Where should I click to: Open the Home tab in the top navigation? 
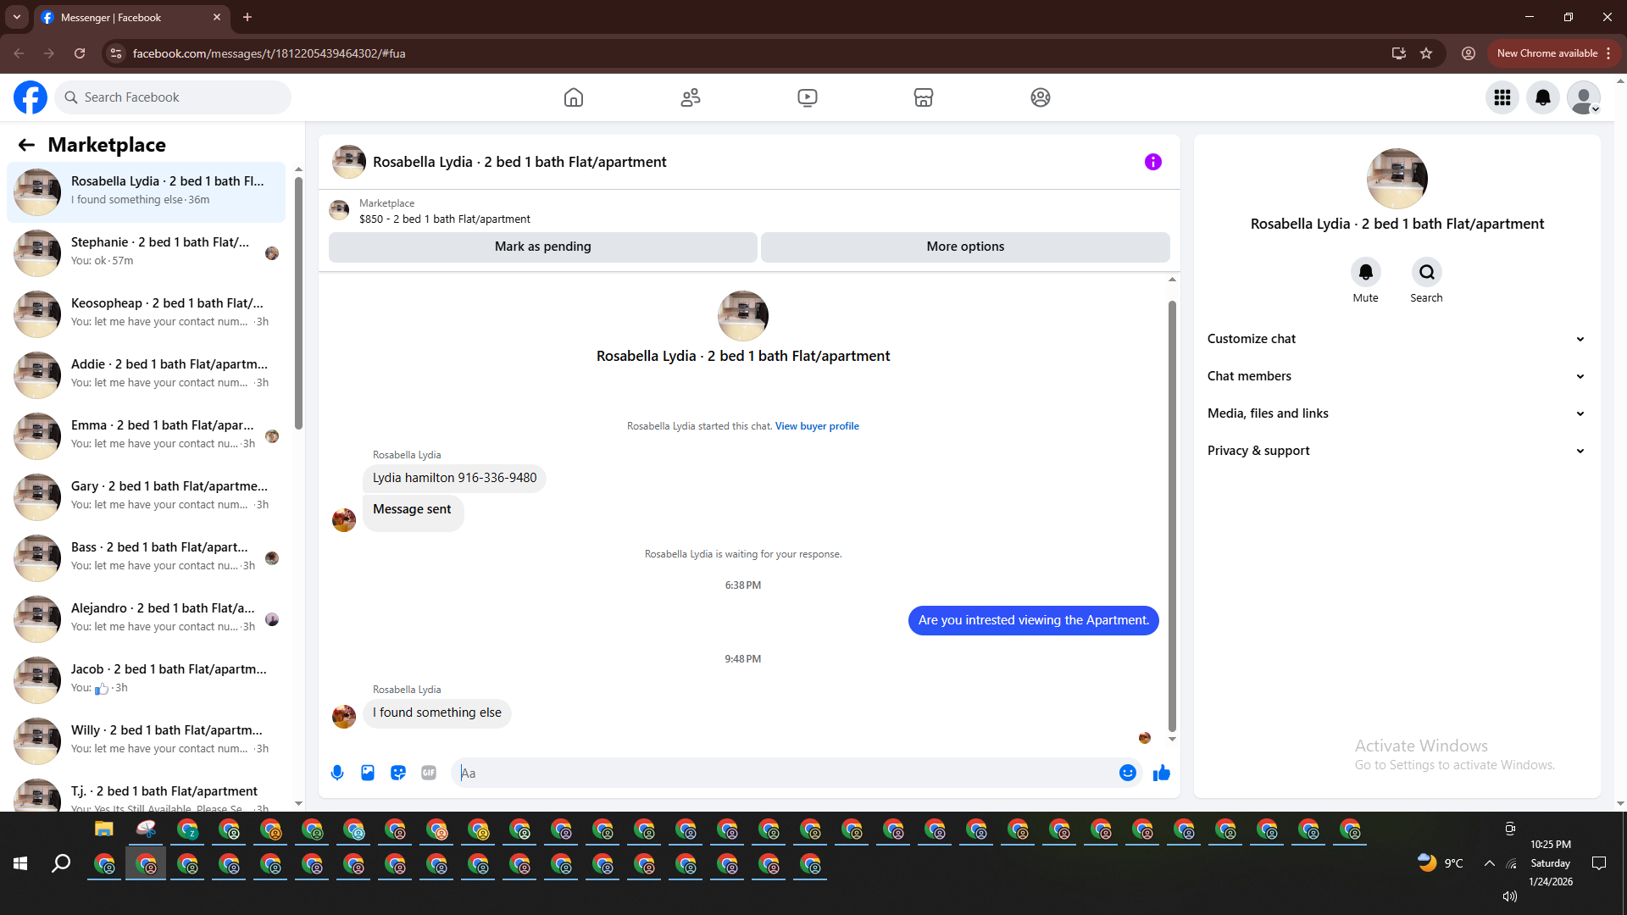click(574, 97)
